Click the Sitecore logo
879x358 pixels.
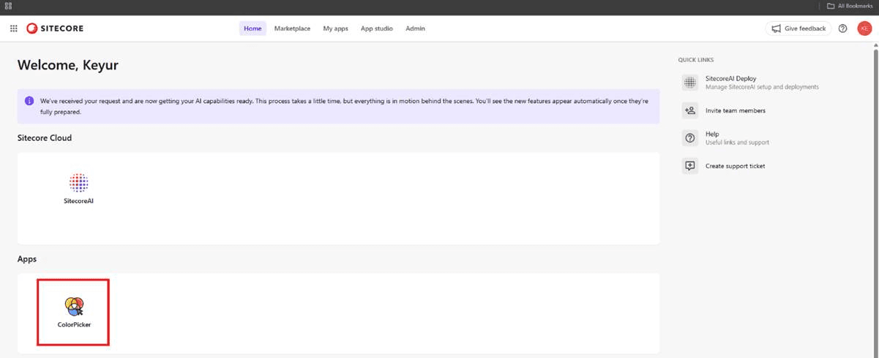pos(55,28)
